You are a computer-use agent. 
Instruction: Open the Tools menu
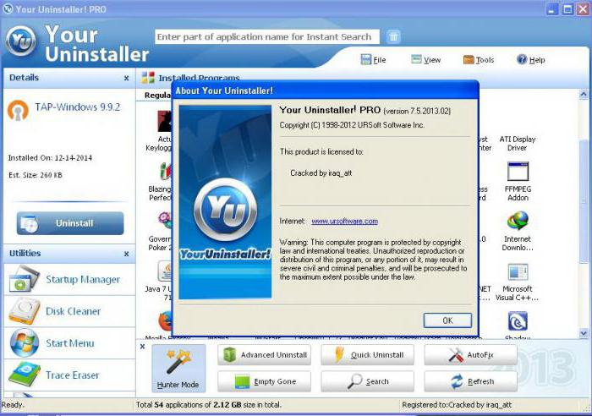tap(479, 60)
